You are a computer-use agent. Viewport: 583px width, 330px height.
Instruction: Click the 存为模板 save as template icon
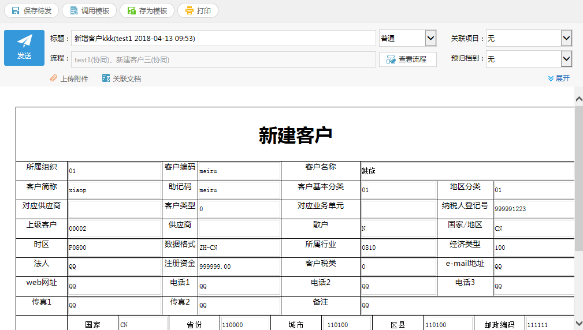pyautogui.click(x=132, y=10)
